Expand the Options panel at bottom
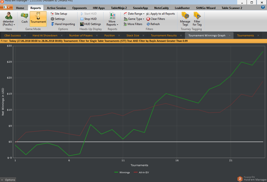Viewport: 267px width, 182px height. [8, 180]
